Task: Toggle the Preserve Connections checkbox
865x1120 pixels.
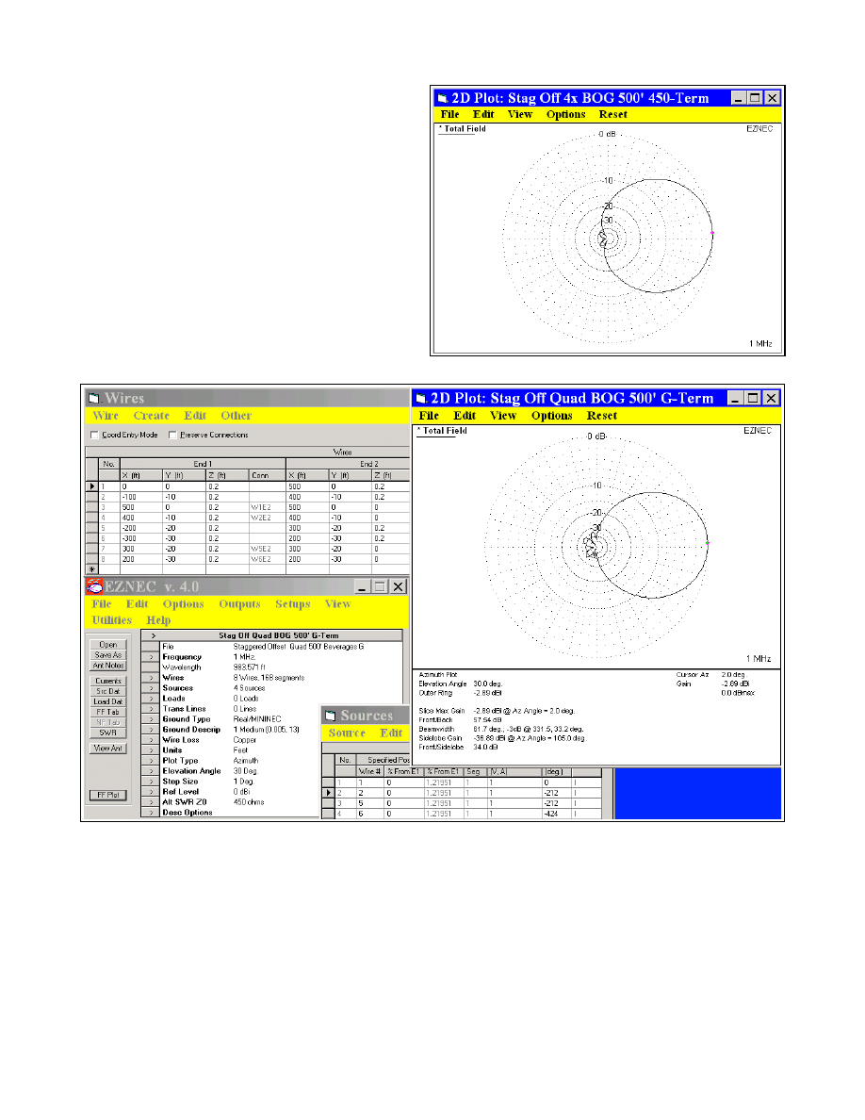Action: click(x=172, y=435)
